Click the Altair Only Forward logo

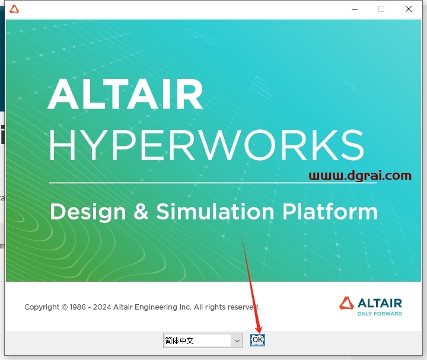(371, 306)
